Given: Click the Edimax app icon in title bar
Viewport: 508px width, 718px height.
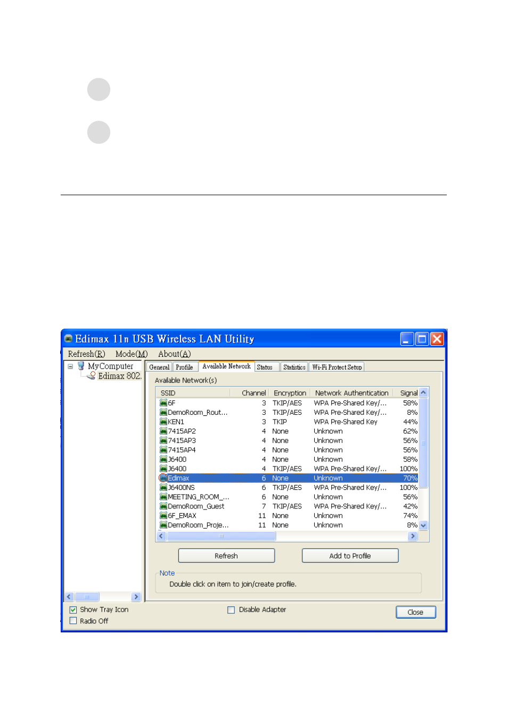Looking at the screenshot, I should tap(68, 339).
